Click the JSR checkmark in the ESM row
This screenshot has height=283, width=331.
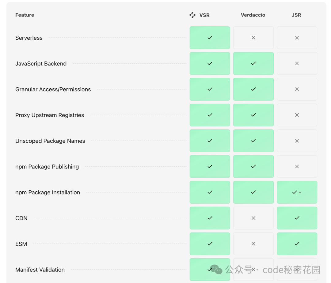(x=297, y=244)
